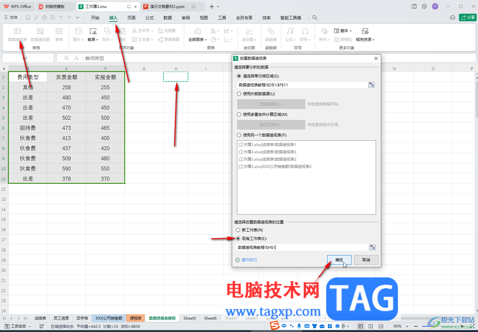Image resolution: width=478 pixels, height=332 pixels.
Task: Open the 文件 File menu
Action: click(11, 18)
